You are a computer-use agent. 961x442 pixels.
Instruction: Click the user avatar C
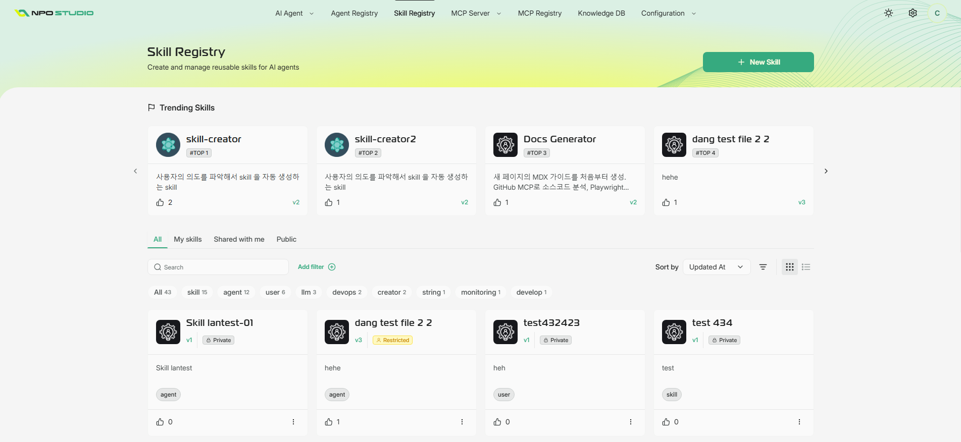pos(937,13)
